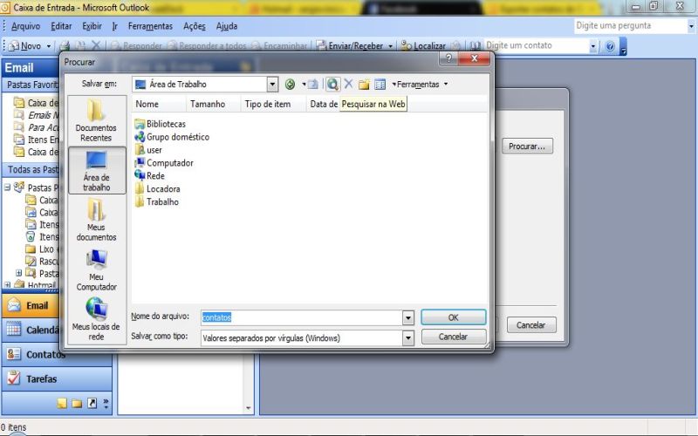The image size is (698, 436).
Task: Confirm with the OK button
Action: 453,317
